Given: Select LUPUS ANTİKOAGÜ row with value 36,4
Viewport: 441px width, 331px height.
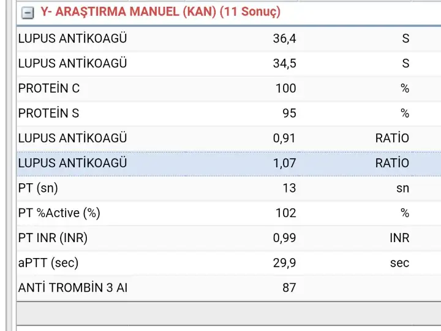Looking at the screenshot, I should pyautogui.click(x=72, y=39).
